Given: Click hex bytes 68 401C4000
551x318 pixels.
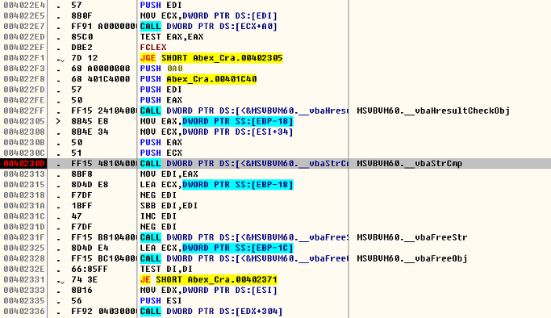Looking at the screenshot, I should click(x=101, y=79).
